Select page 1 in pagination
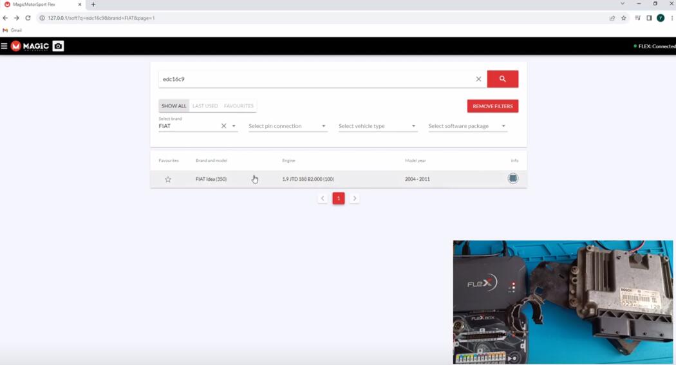676x365 pixels. (339, 198)
